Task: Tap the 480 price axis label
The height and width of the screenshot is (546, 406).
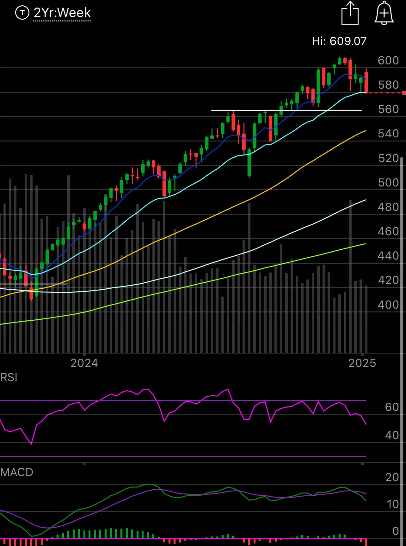Action: click(x=388, y=207)
